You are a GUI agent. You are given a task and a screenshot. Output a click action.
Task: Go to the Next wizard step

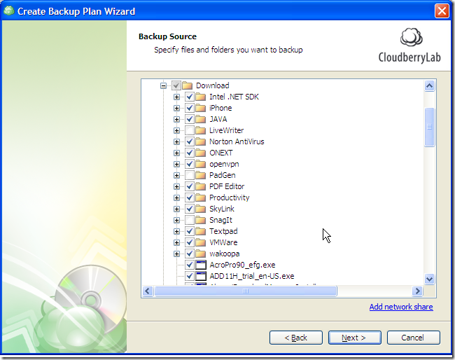point(355,338)
